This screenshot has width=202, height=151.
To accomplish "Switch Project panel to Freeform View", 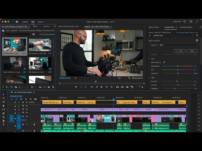I will tap(15, 87).
